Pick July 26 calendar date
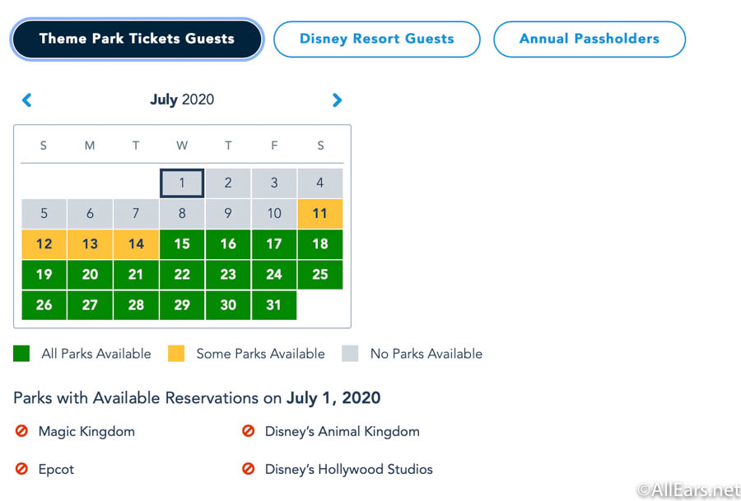This screenshot has height=501, width=741. point(44,305)
